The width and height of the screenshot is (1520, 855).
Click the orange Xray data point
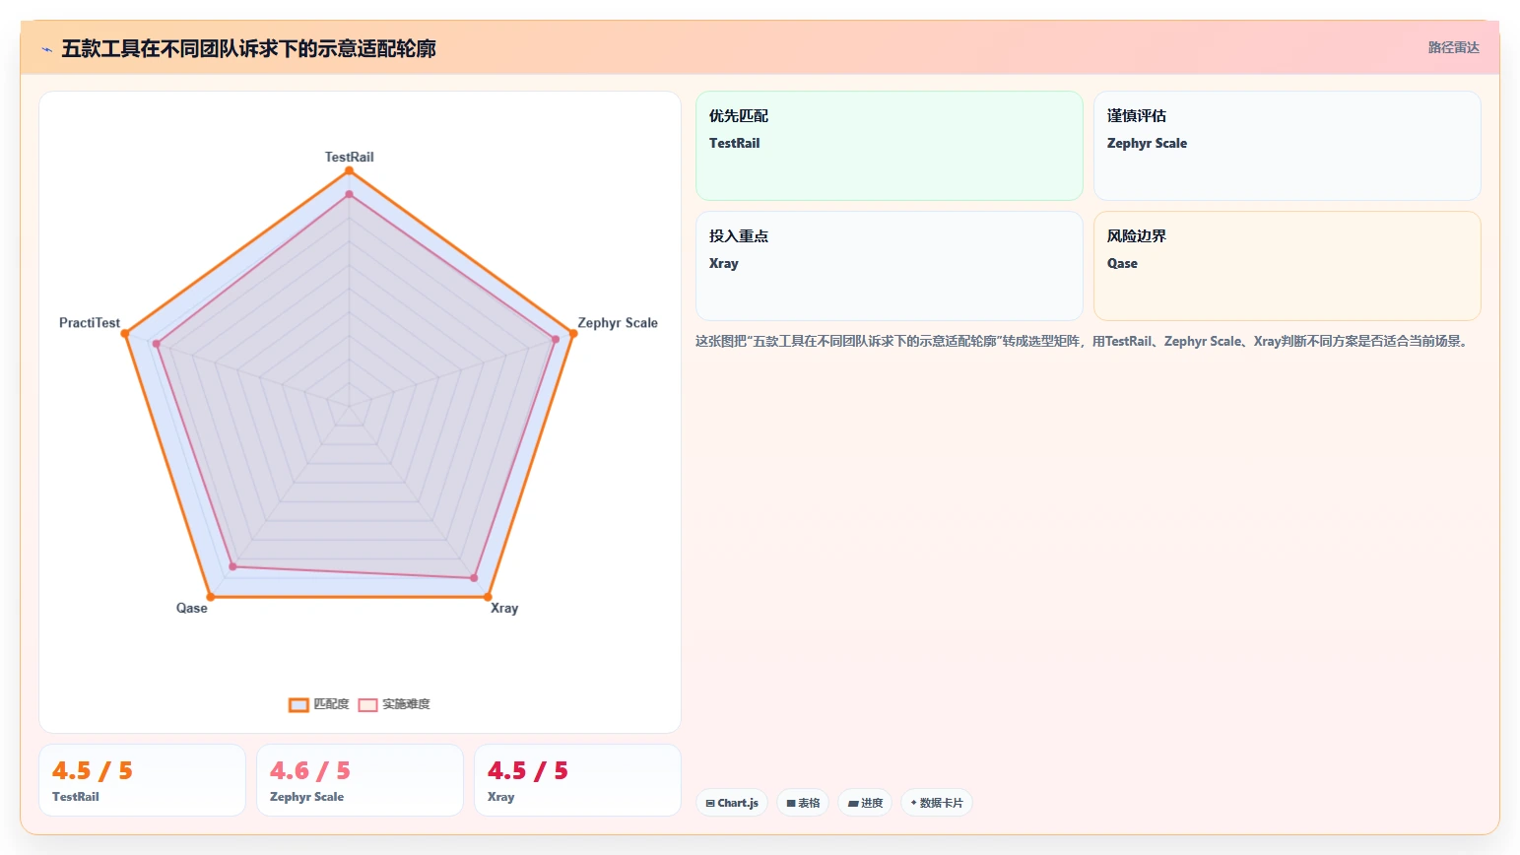[488, 597]
